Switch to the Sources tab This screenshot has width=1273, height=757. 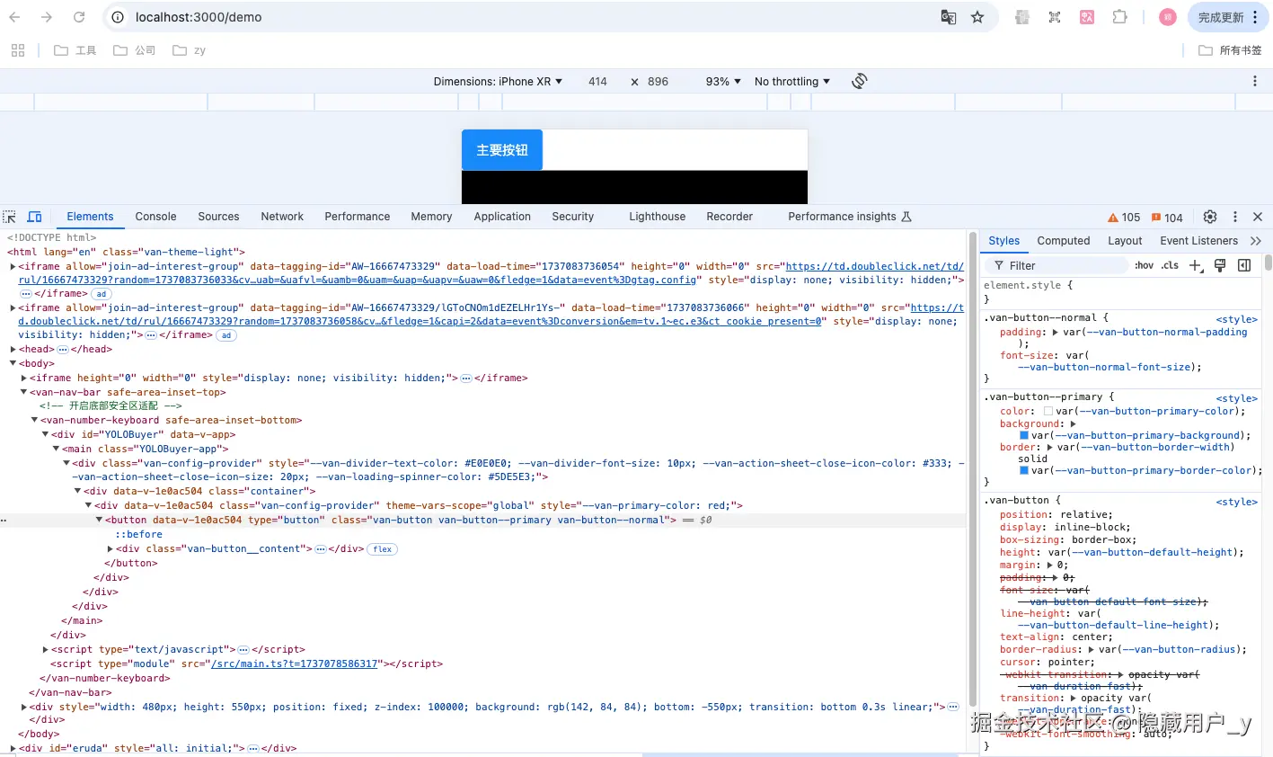click(x=218, y=217)
